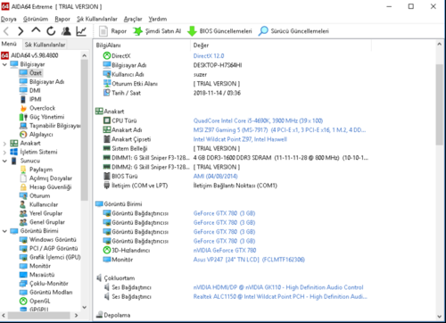Open the Dosya menu
This screenshot has width=446, height=323.
pyautogui.click(x=9, y=19)
